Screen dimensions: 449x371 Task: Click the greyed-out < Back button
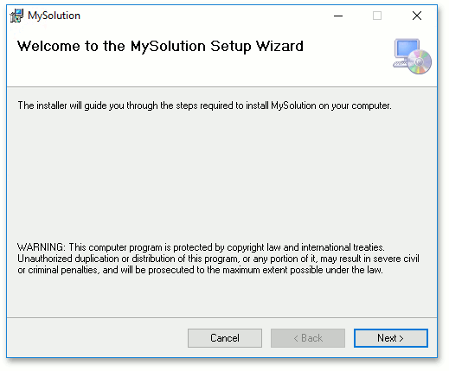point(308,338)
